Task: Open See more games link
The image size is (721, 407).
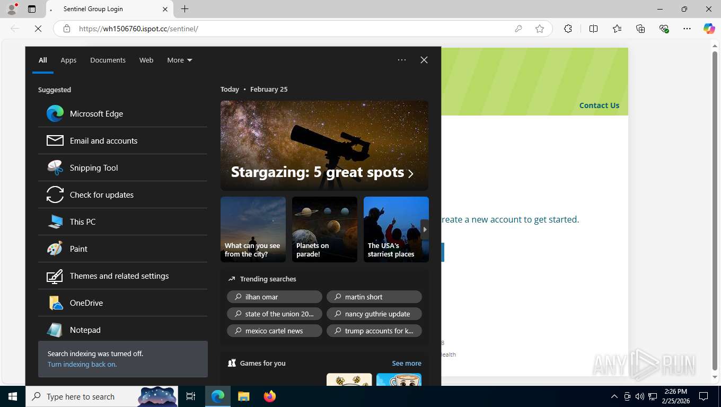Action: 407,363
